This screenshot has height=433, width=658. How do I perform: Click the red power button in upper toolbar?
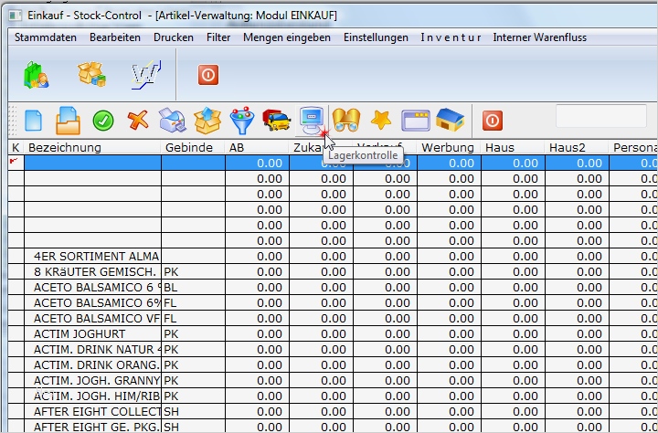point(208,75)
